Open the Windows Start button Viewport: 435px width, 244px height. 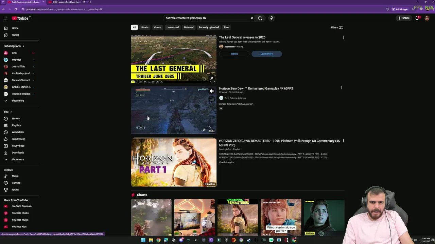[143, 240]
